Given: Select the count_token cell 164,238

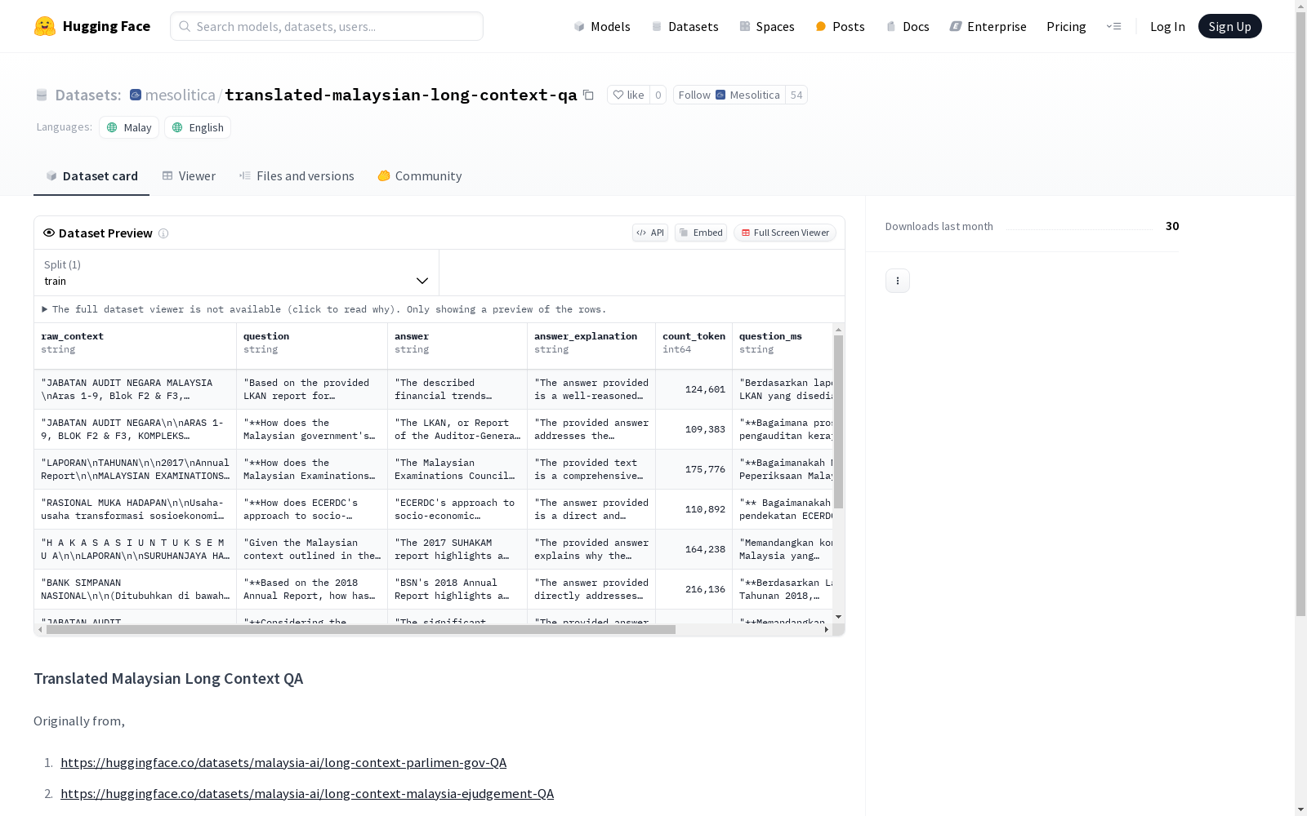Looking at the screenshot, I should click(x=694, y=549).
